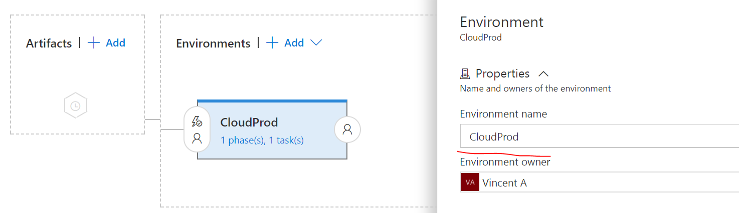Click the Properties server icon
The image size is (739, 213).
(465, 74)
